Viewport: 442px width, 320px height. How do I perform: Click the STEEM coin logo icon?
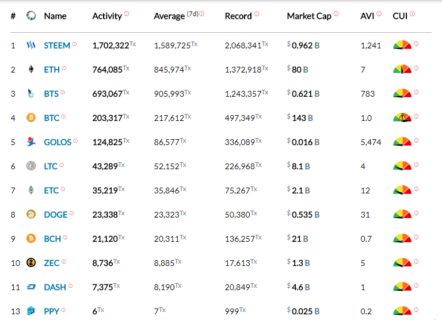tap(31, 45)
